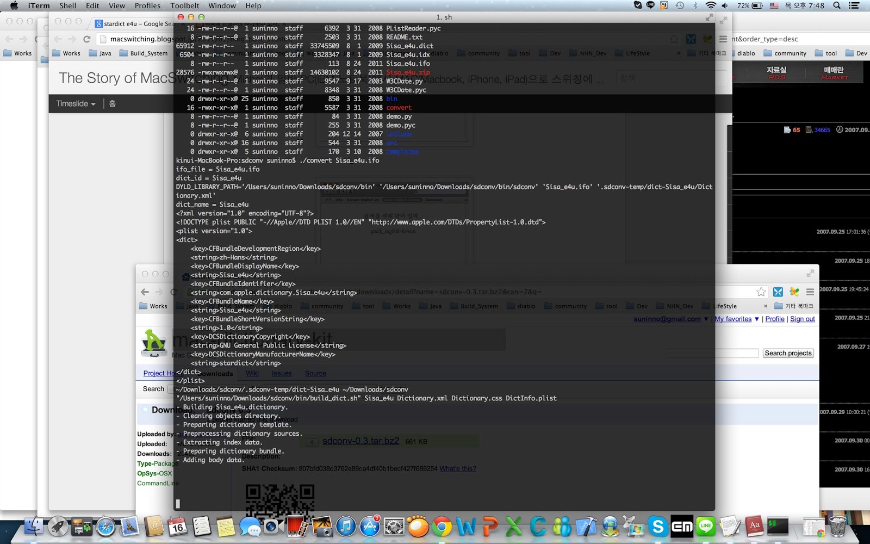Click the Search projects button

coord(788,353)
